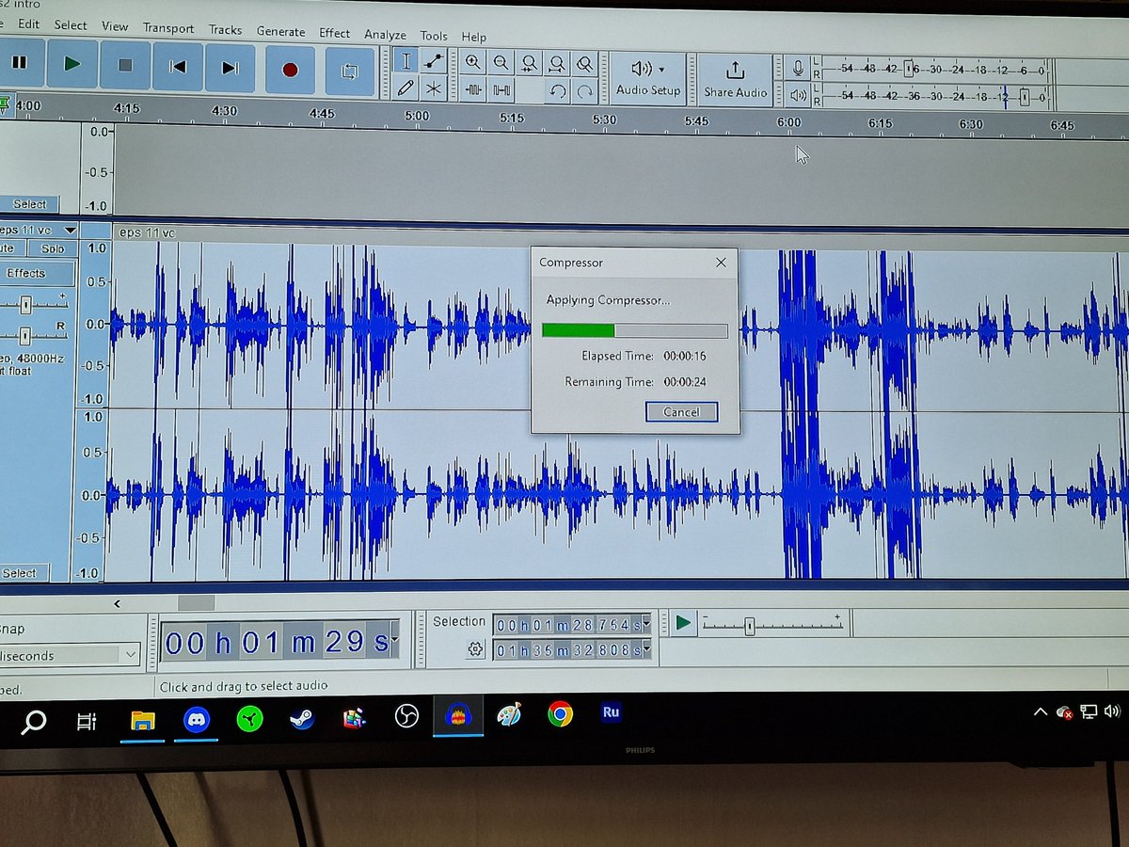Fit entire project to window width
Screen dimensions: 1129x847
(x=558, y=64)
